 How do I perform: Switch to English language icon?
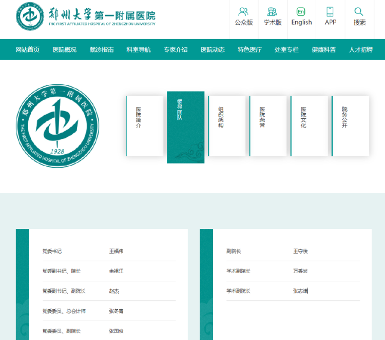(x=301, y=12)
